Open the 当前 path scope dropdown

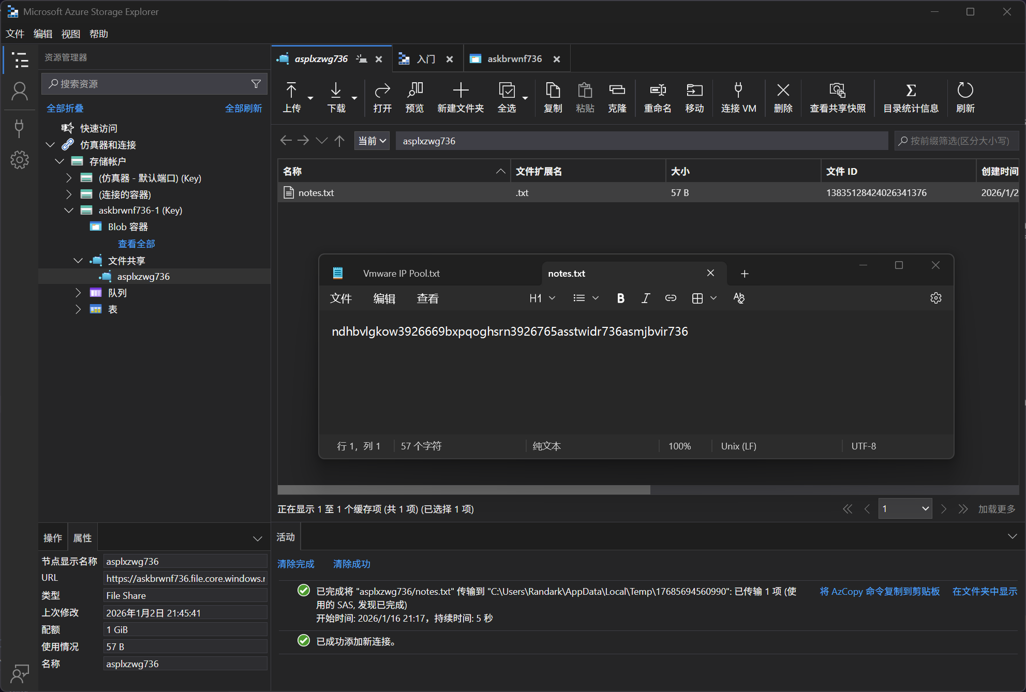click(372, 141)
